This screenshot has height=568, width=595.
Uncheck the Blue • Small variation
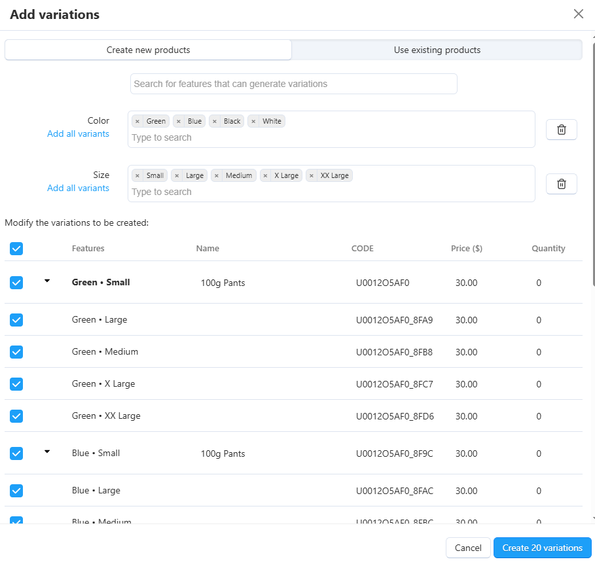pos(16,453)
